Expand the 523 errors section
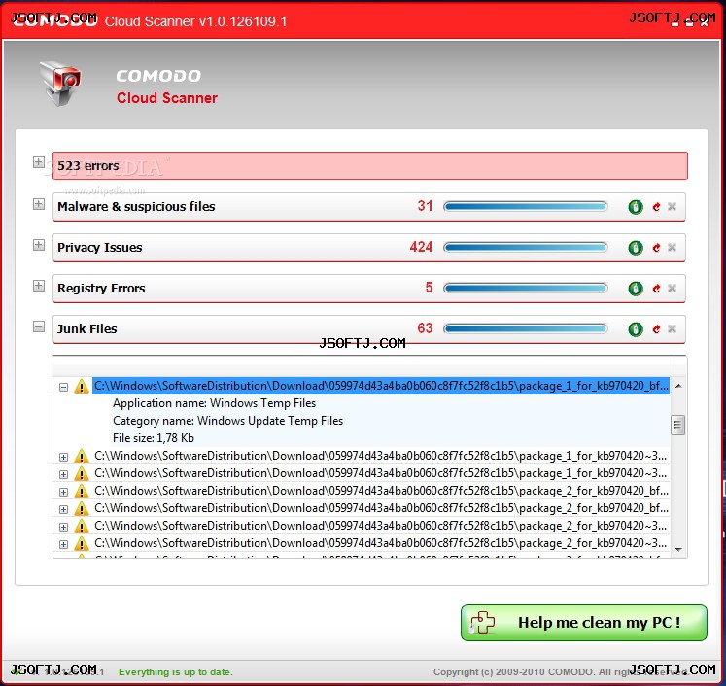 (x=39, y=162)
